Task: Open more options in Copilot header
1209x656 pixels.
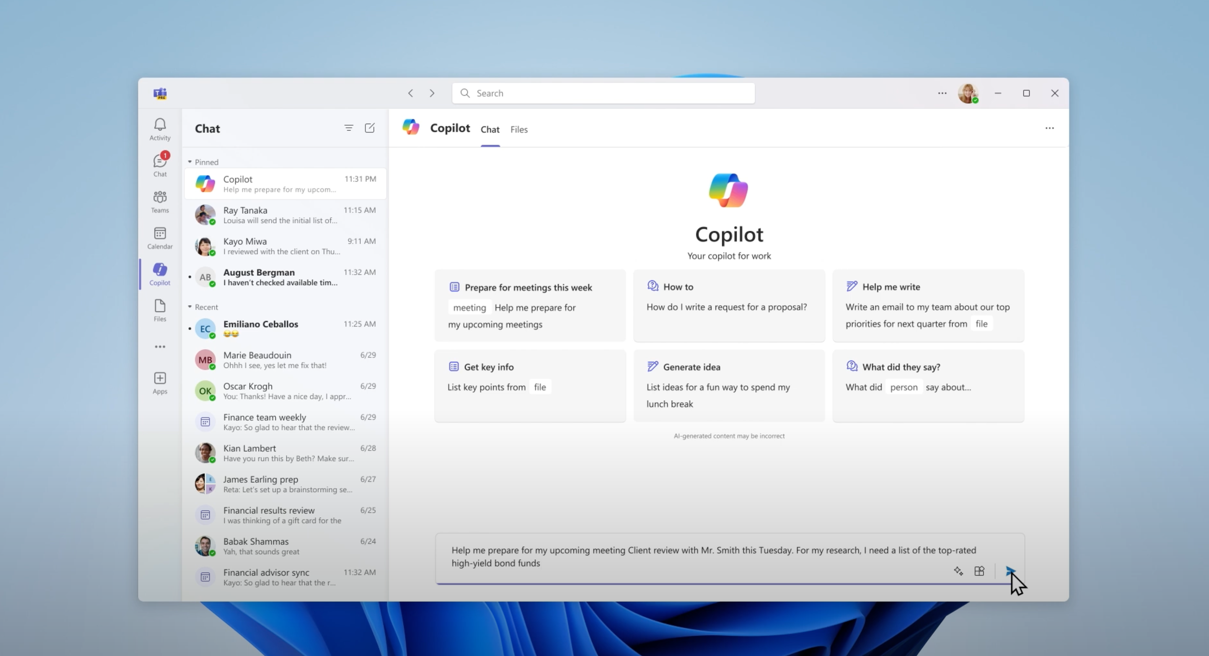Action: pyautogui.click(x=1049, y=128)
